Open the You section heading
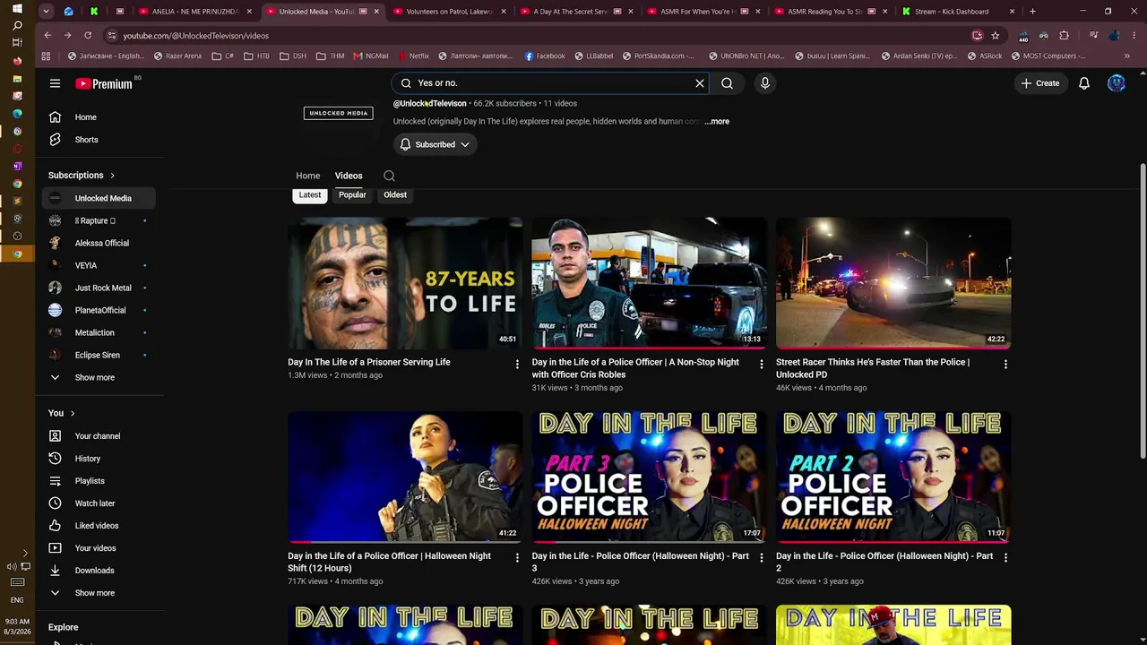 coord(62,413)
